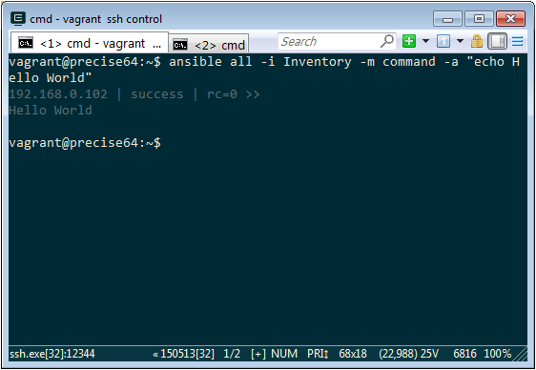Switch to the <1> cmd - vagrant tab

pyautogui.click(x=90, y=43)
